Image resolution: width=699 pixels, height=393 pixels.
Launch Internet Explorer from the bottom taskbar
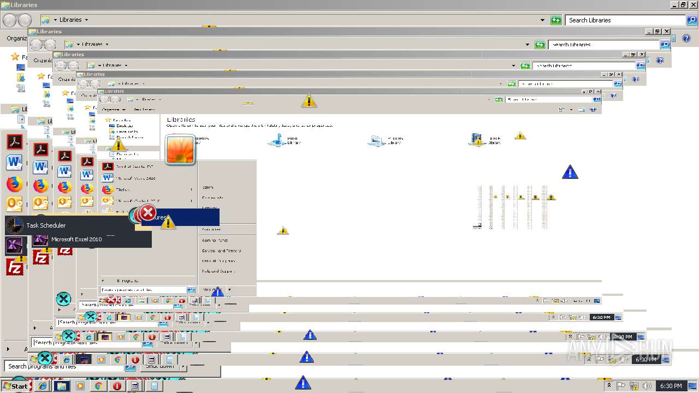43,386
